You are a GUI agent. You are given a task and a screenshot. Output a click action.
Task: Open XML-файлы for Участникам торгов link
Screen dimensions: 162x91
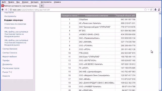(16, 34)
